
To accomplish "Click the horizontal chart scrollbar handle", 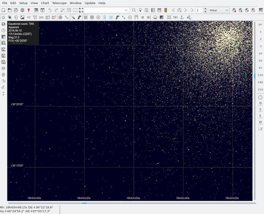I will 84,203.
